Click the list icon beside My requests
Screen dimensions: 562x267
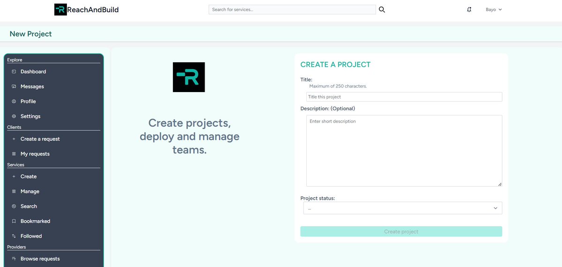click(14, 154)
